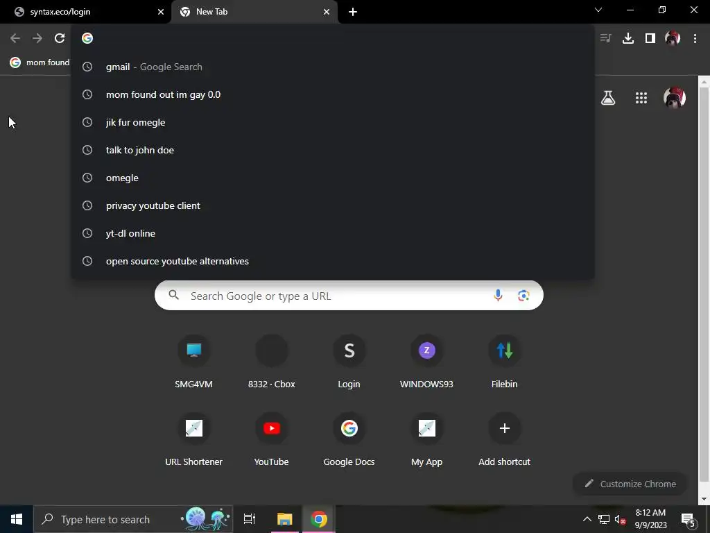
Task: Click the muted volume tray icon
Action: coord(620,519)
